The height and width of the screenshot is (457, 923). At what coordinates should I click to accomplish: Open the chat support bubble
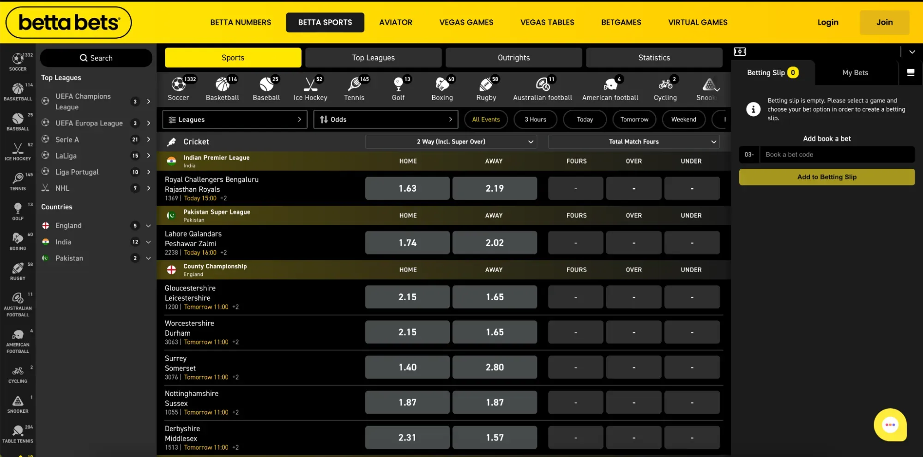point(890,425)
